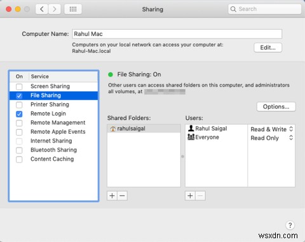Select Everyone in Users list
Image resolution: width=305 pixels, height=242 pixels.
[216, 137]
